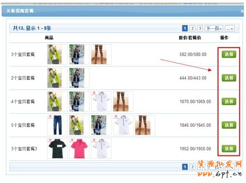Screen dimensions: 246x183
Task: Open white shirt thumbnail in 4个宝贝套餐 row
Action: [x=101, y=101]
